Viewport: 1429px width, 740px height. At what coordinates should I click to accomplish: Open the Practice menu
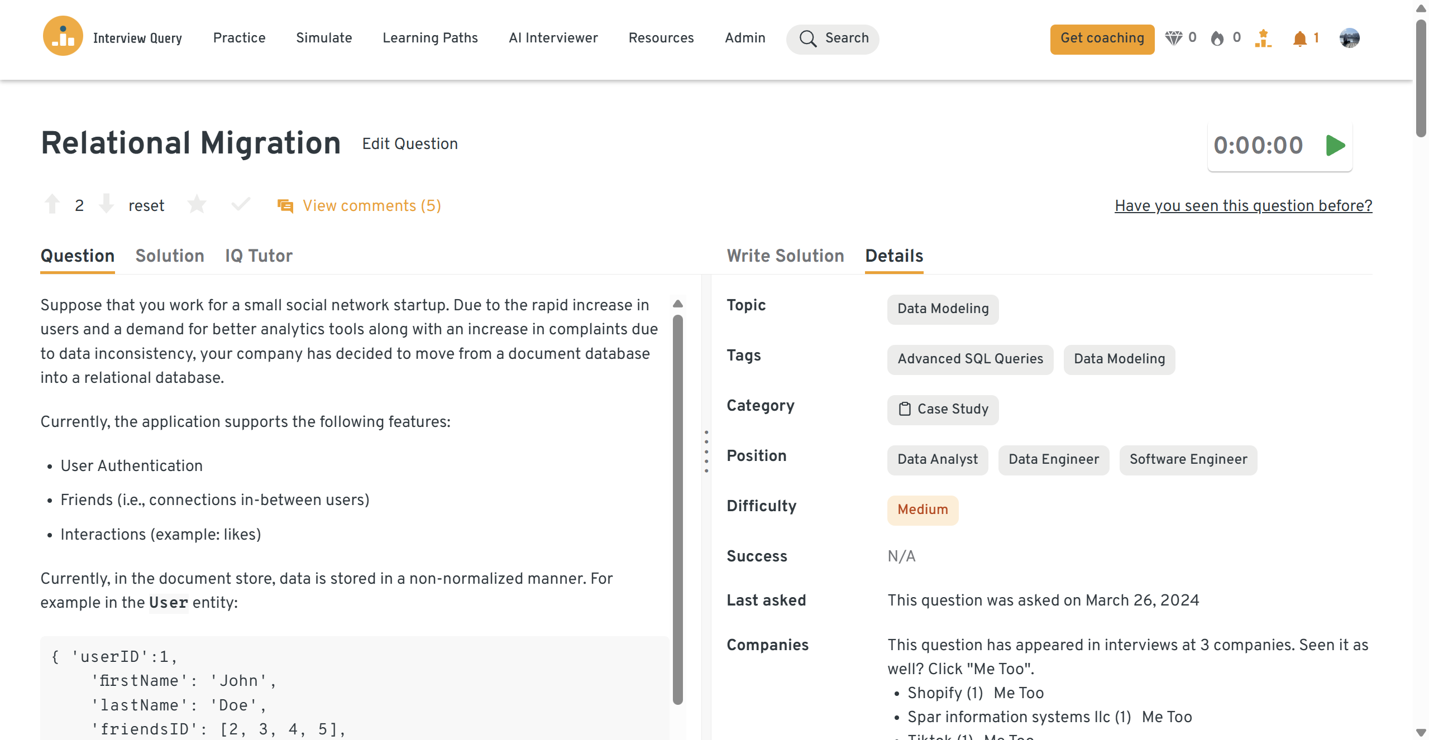click(x=239, y=38)
